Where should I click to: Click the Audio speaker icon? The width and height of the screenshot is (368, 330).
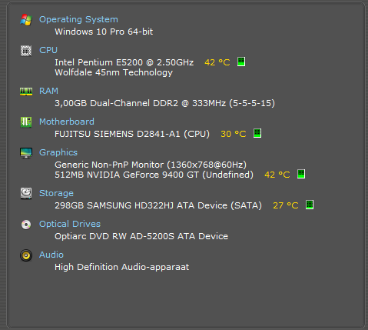(26, 255)
